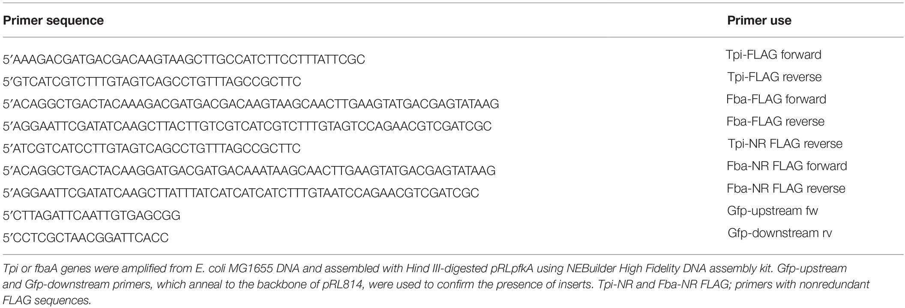Click the Primer use column header
Screen dimensions: 905x308
[x=759, y=21]
